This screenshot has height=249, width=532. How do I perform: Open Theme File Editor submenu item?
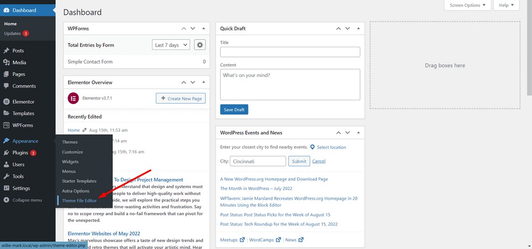pos(79,201)
